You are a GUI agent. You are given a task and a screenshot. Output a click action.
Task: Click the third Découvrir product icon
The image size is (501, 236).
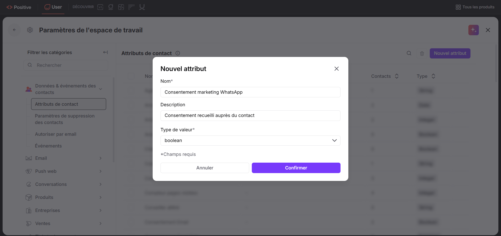coord(121,7)
